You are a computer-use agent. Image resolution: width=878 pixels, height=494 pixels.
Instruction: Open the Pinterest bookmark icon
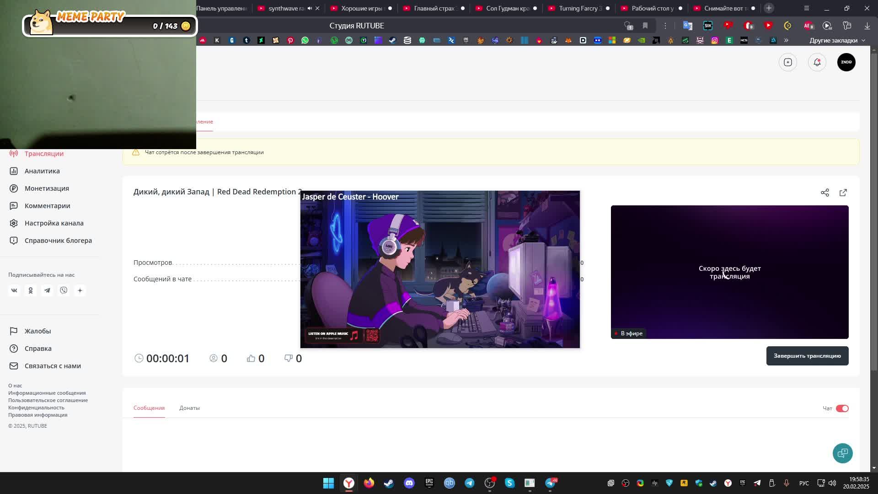pyautogui.click(x=290, y=40)
